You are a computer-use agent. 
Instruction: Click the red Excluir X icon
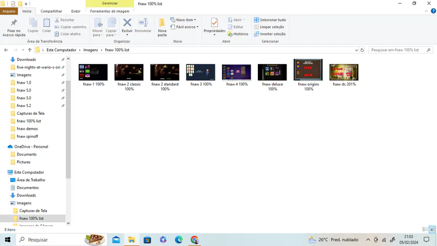pyautogui.click(x=127, y=23)
